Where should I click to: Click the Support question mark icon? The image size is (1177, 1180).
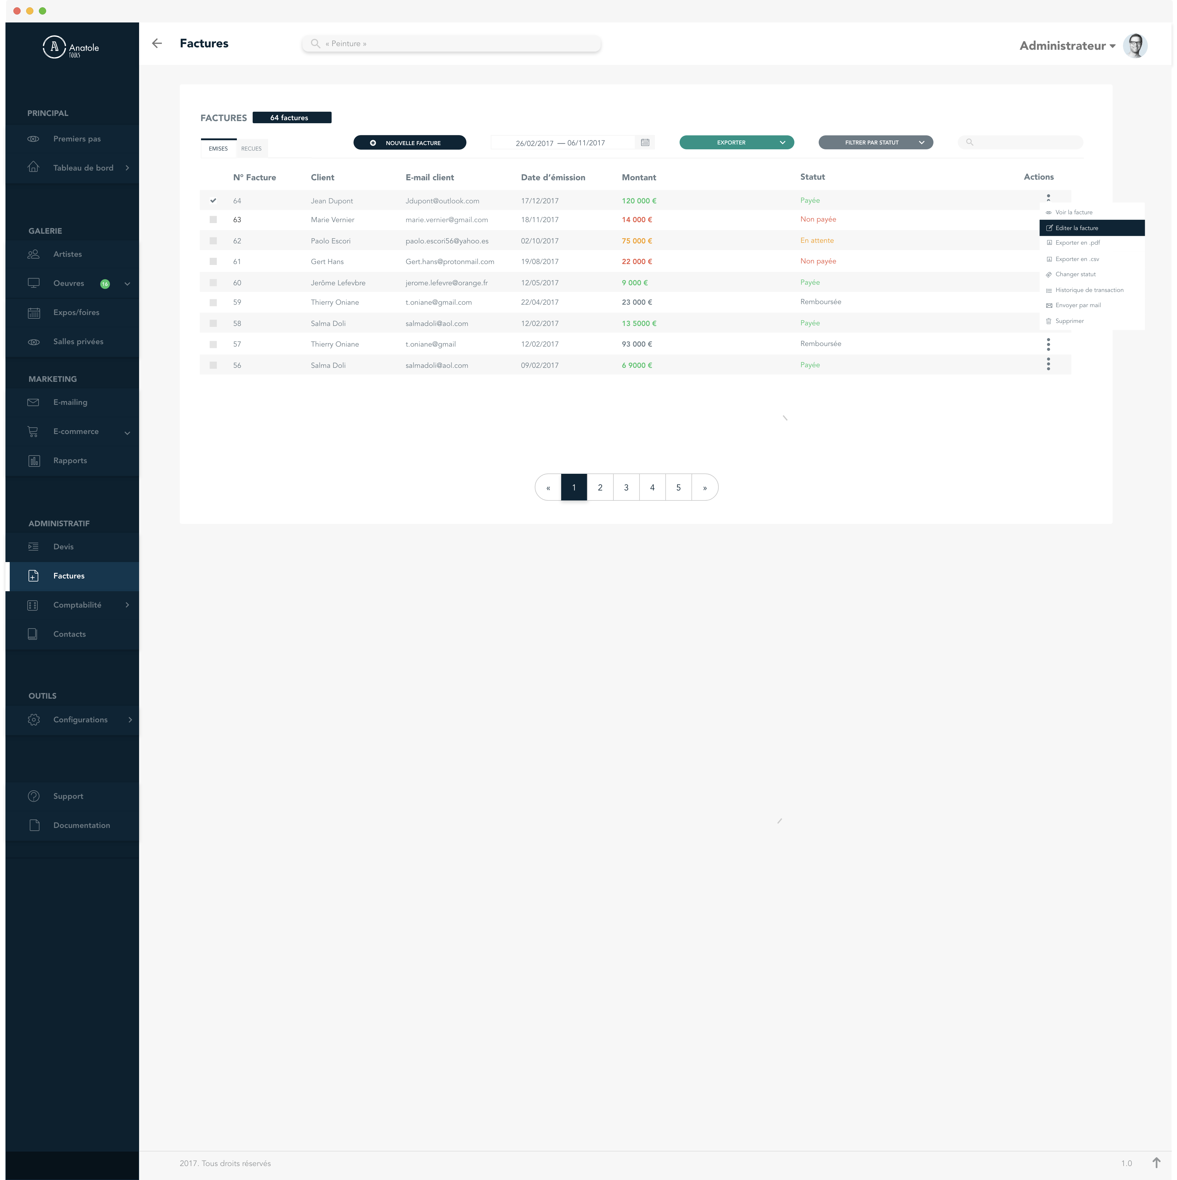coord(34,796)
